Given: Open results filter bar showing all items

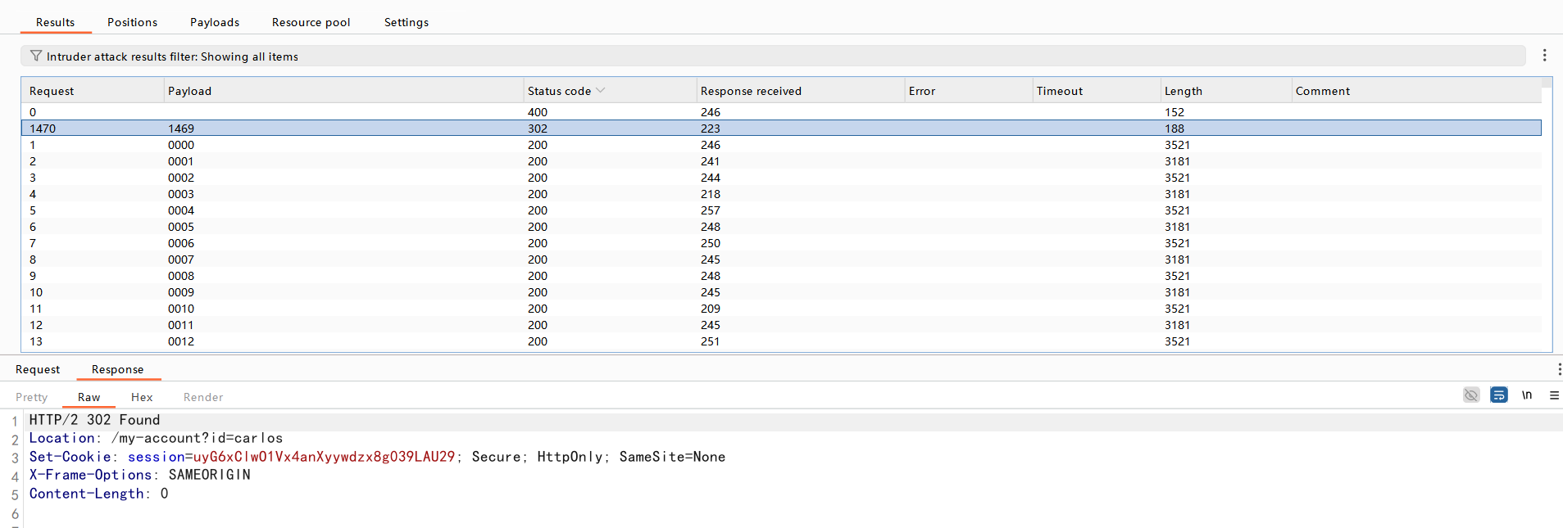Looking at the screenshot, I should pos(770,56).
